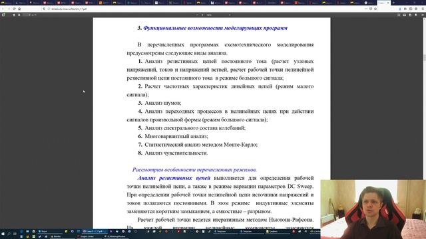Click the list item "Многовариантный анализ;"
The image size is (426, 239).
176,136
